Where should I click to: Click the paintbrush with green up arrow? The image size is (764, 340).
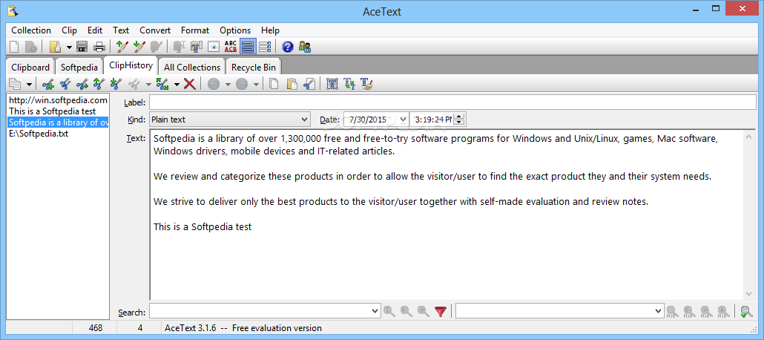122,47
